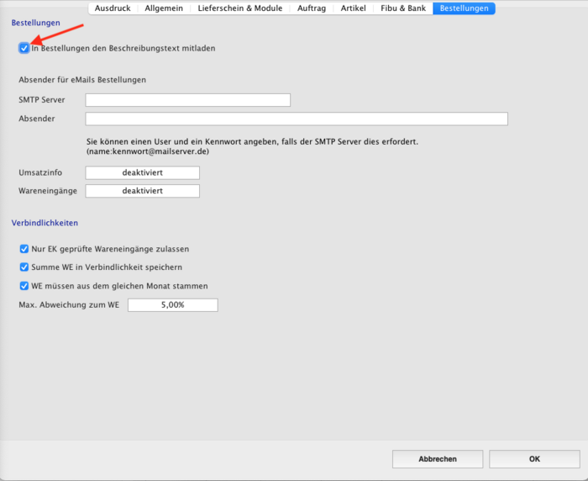
Task: Select the Max. Abweichung zum WE value
Action: click(x=172, y=305)
